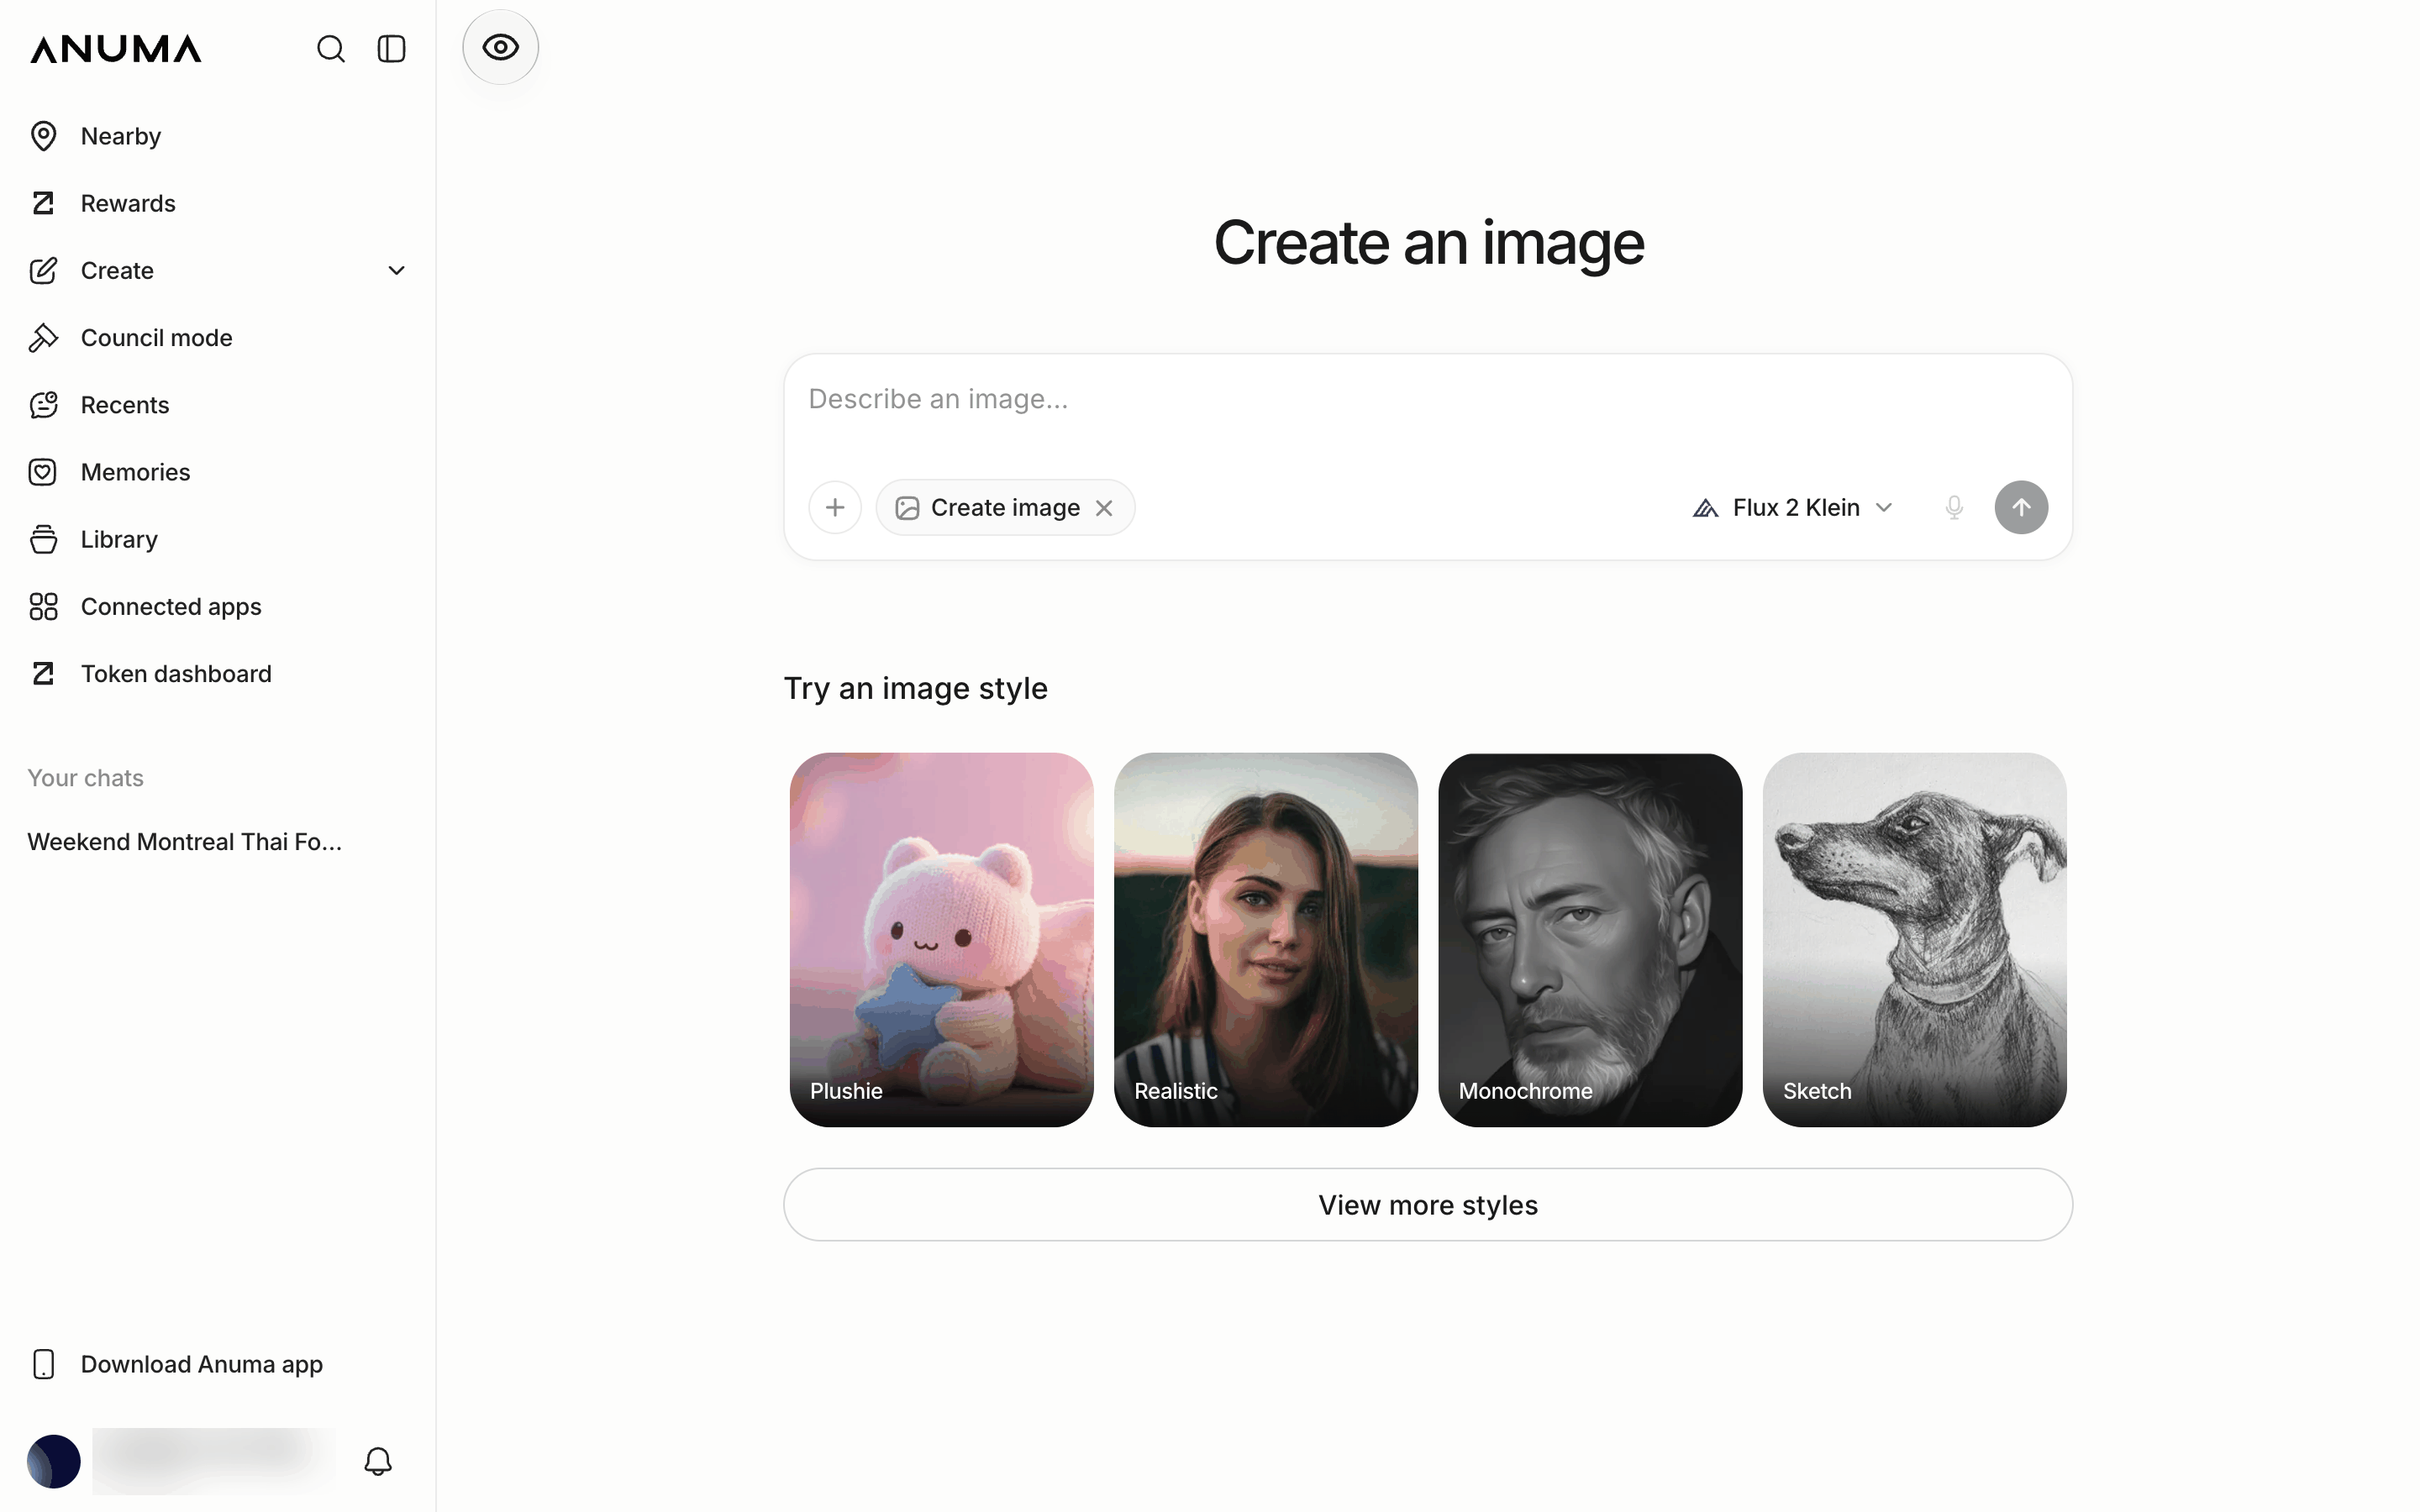Focus the Describe an image field

click(1427, 400)
